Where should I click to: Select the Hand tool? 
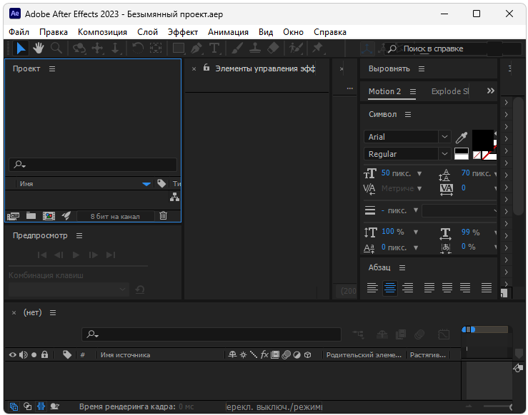click(39, 48)
